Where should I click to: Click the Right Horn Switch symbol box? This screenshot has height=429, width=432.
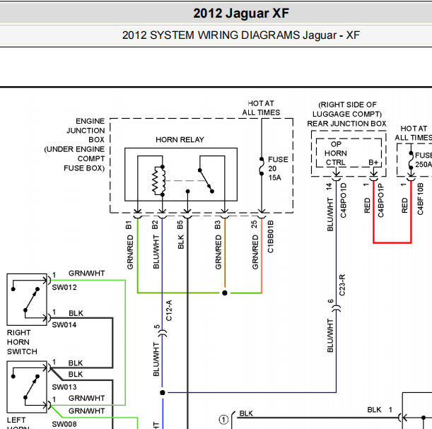[x=27, y=300]
